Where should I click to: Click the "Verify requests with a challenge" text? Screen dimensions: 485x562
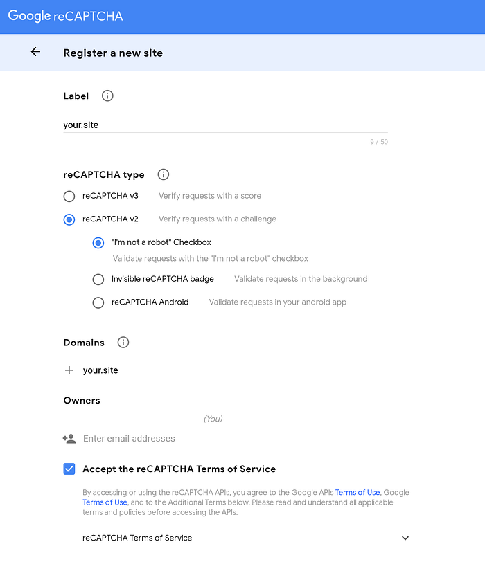(x=218, y=219)
